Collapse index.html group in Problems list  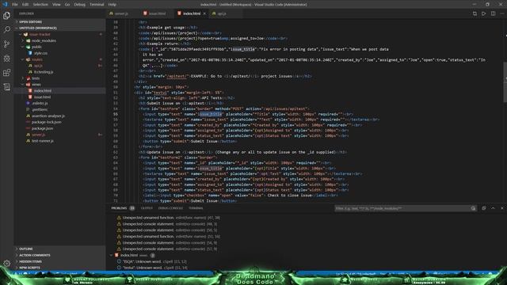coord(112,255)
